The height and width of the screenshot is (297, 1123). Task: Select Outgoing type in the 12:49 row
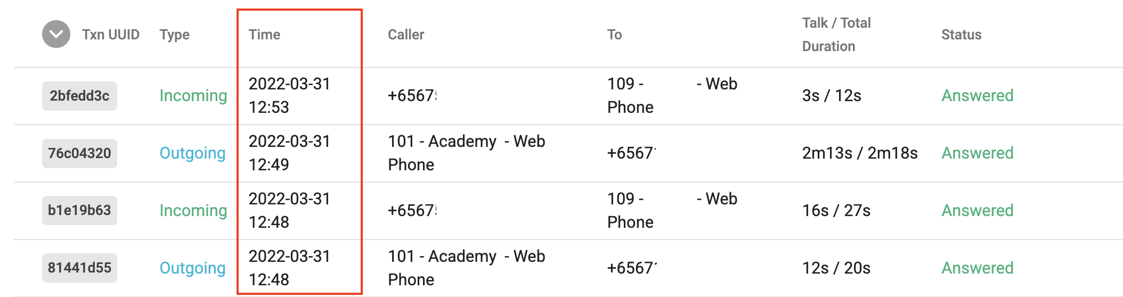click(x=192, y=153)
